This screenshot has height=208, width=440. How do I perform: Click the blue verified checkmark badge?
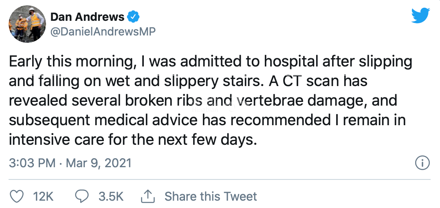point(134,17)
